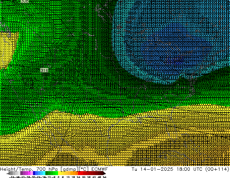This screenshot has width=230, height=178.
Task: Click the "Height/Temp. 700 hPa" title text
Action: click(29, 169)
